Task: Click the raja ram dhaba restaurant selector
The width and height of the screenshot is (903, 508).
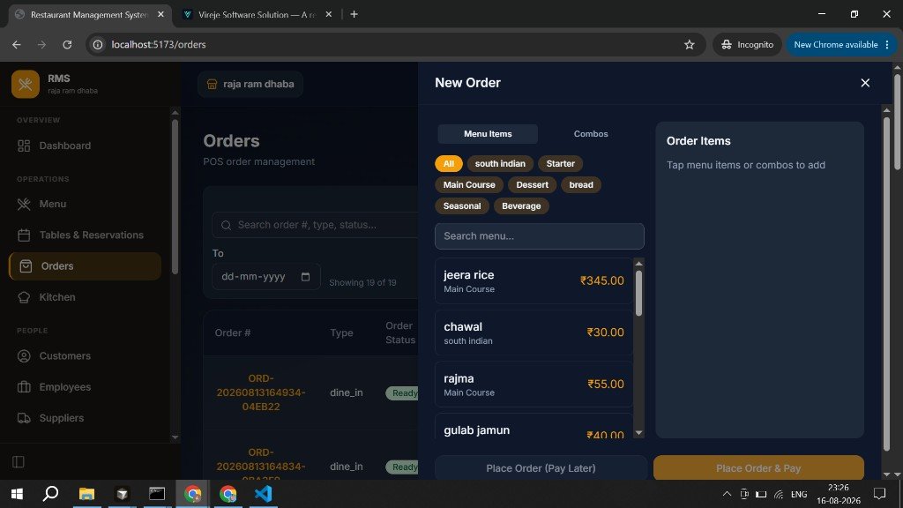Action: [x=250, y=84]
